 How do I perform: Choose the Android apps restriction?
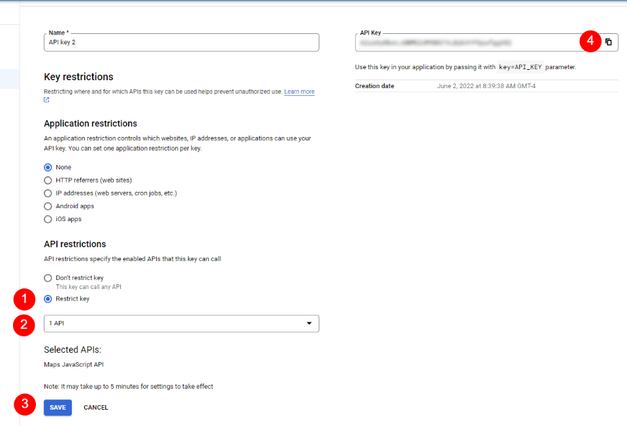click(48, 206)
